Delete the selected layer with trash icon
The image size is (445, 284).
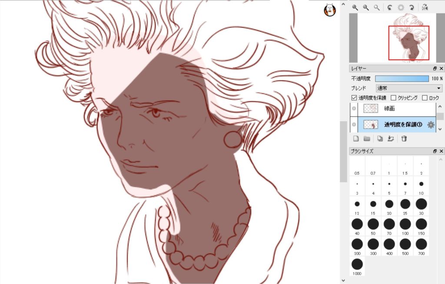coord(404,139)
